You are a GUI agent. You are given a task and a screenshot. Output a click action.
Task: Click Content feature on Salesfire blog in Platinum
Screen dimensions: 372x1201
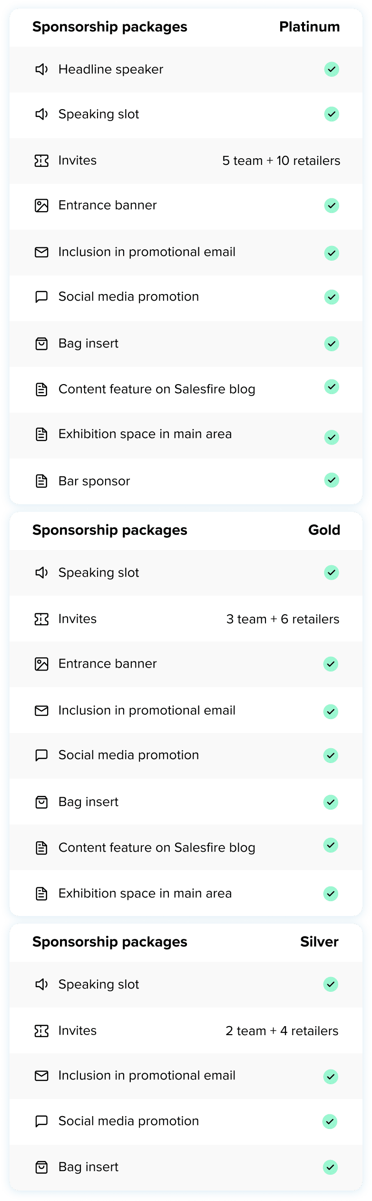coord(157,389)
